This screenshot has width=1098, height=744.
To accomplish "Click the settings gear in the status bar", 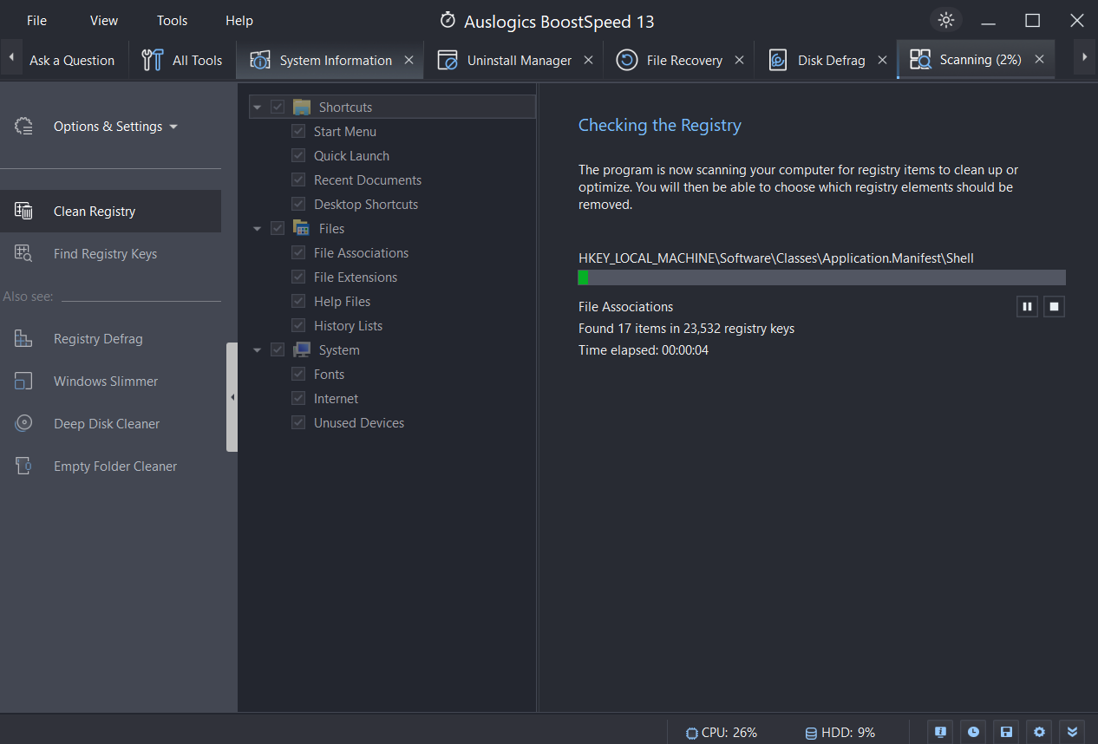I will [x=1039, y=732].
